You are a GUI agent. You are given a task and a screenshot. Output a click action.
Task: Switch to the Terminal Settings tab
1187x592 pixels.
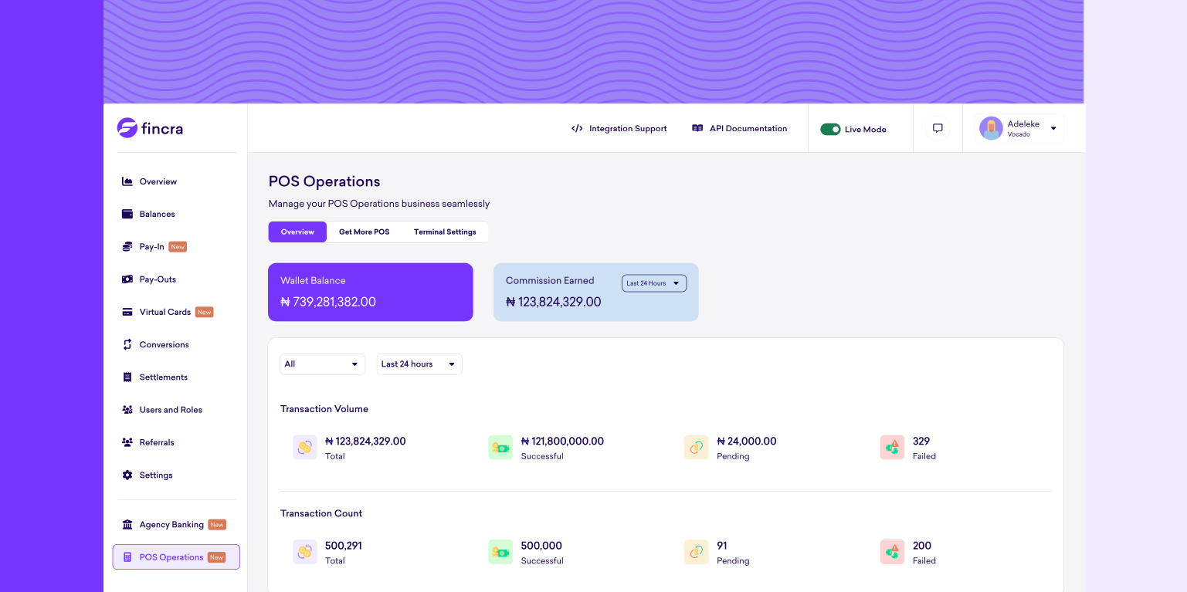[x=445, y=232]
